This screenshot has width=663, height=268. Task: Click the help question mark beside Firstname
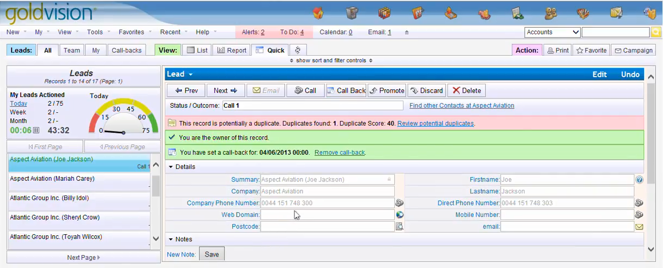(x=640, y=180)
